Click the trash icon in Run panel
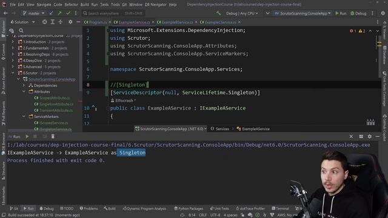The width and height of the screenshot is (388, 218). (53, 136)
